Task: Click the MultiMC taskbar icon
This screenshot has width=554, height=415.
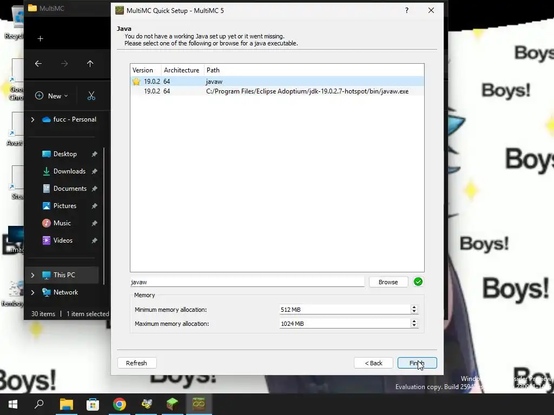Action: pos(199,404)
